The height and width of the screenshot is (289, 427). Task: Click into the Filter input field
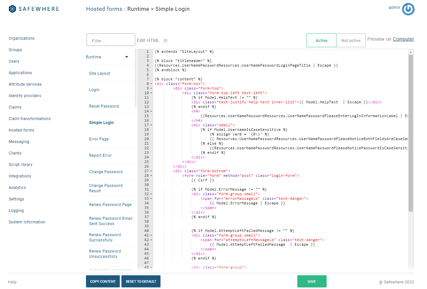(x=111, y=40)
